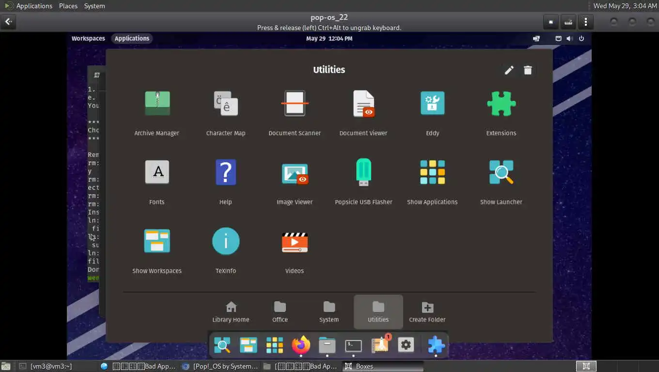Viewport: 659px width, 372px height.
Task: Open the power menu icon in guest top bar
Action: pos(581,38)
